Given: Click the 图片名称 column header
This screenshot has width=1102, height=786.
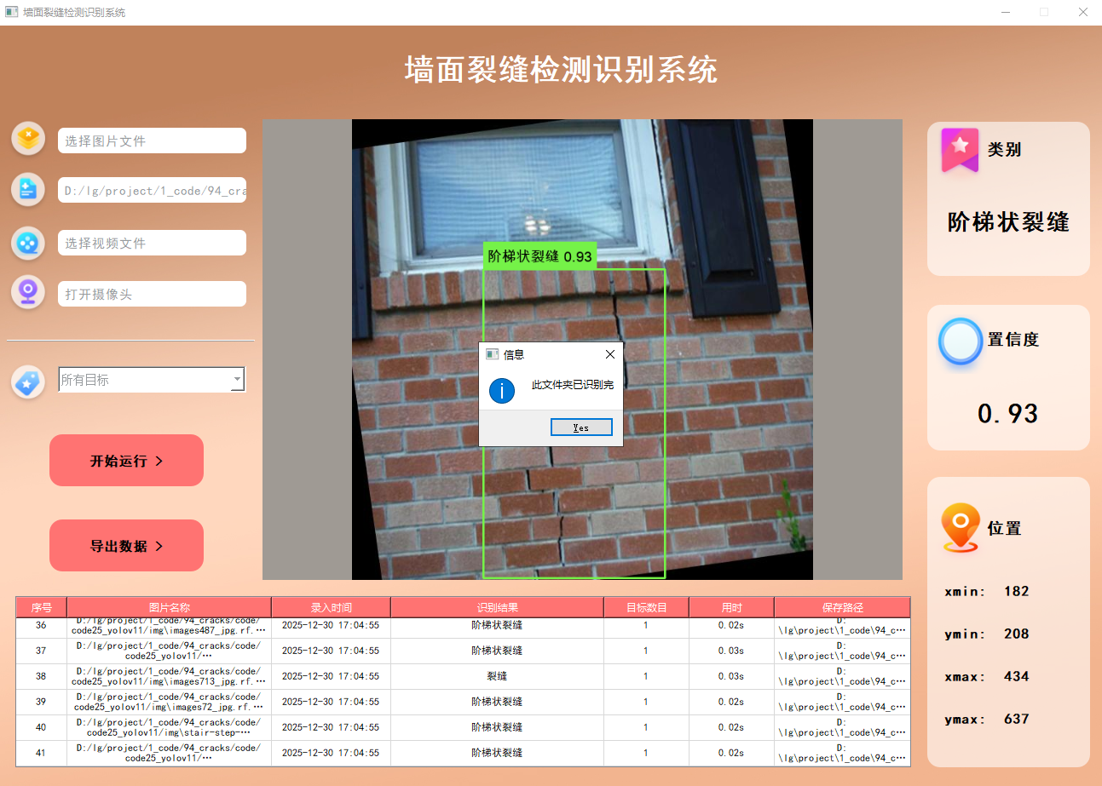Looking at the screenshot, I should [169, 608].
